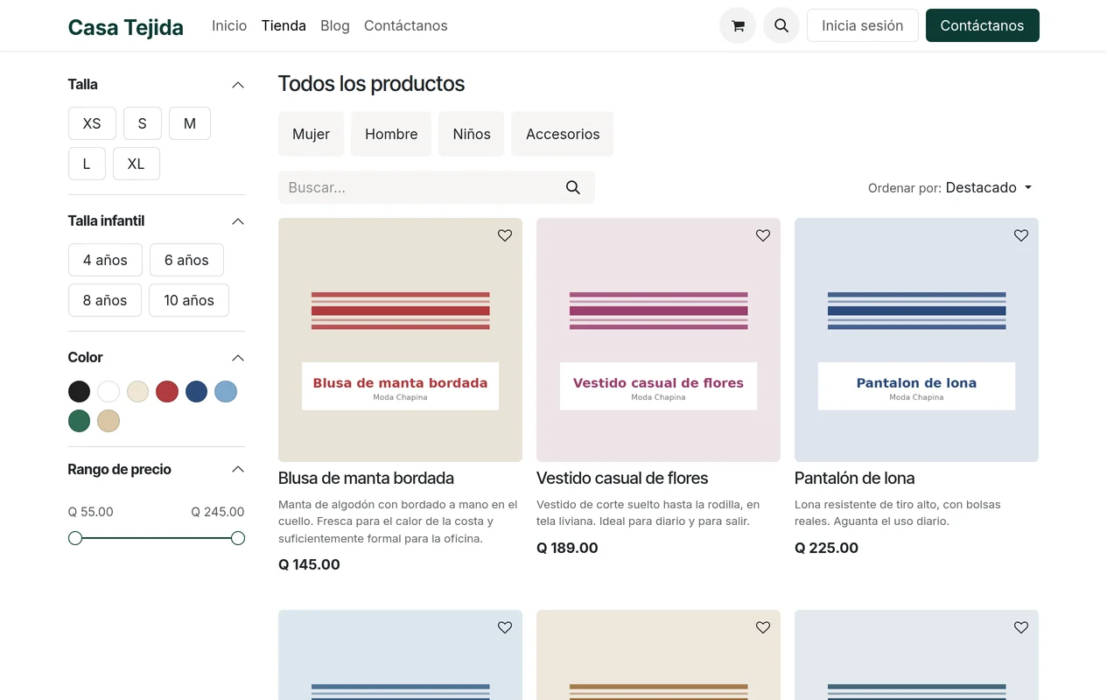Click the Casa Tejida logo
This screenshot has width=1107, height=700.
126,27
